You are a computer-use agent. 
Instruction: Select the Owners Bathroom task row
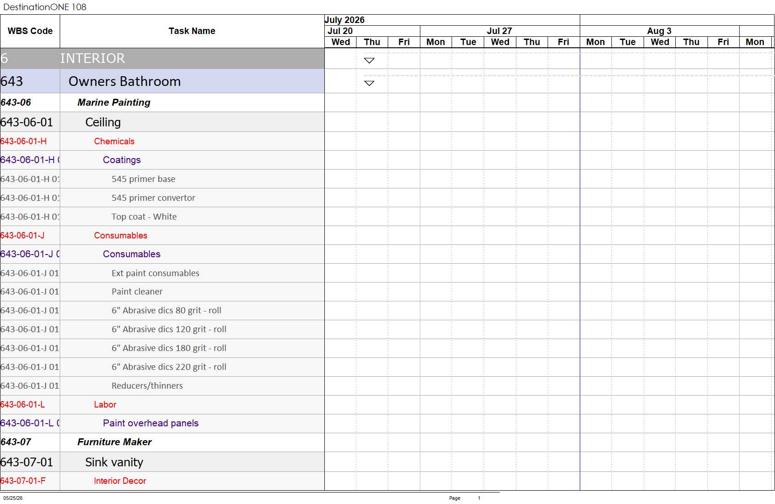(x=162, y=81)
